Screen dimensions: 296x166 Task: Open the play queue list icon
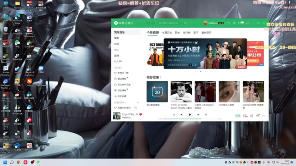(x=264, y=116)
